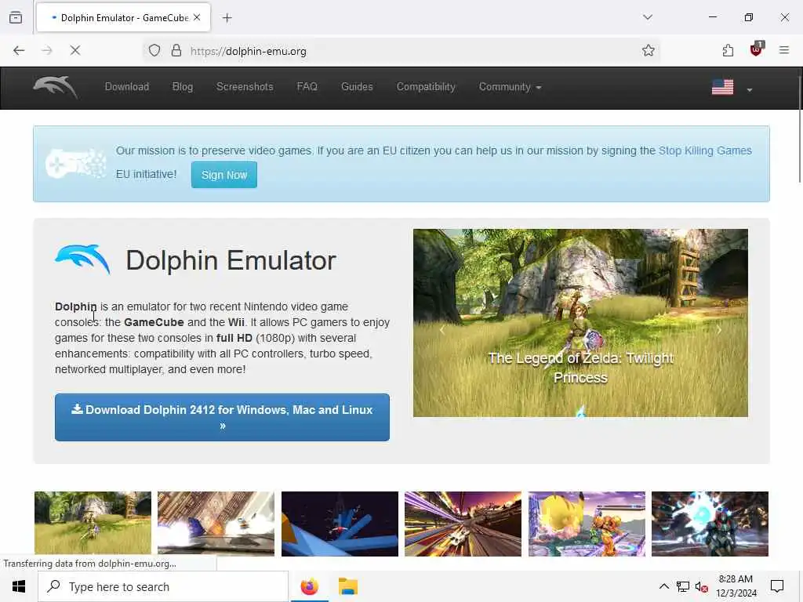Show hidden system tray icons
Viewport: 803px width, 602px height.
click(663, 586)
